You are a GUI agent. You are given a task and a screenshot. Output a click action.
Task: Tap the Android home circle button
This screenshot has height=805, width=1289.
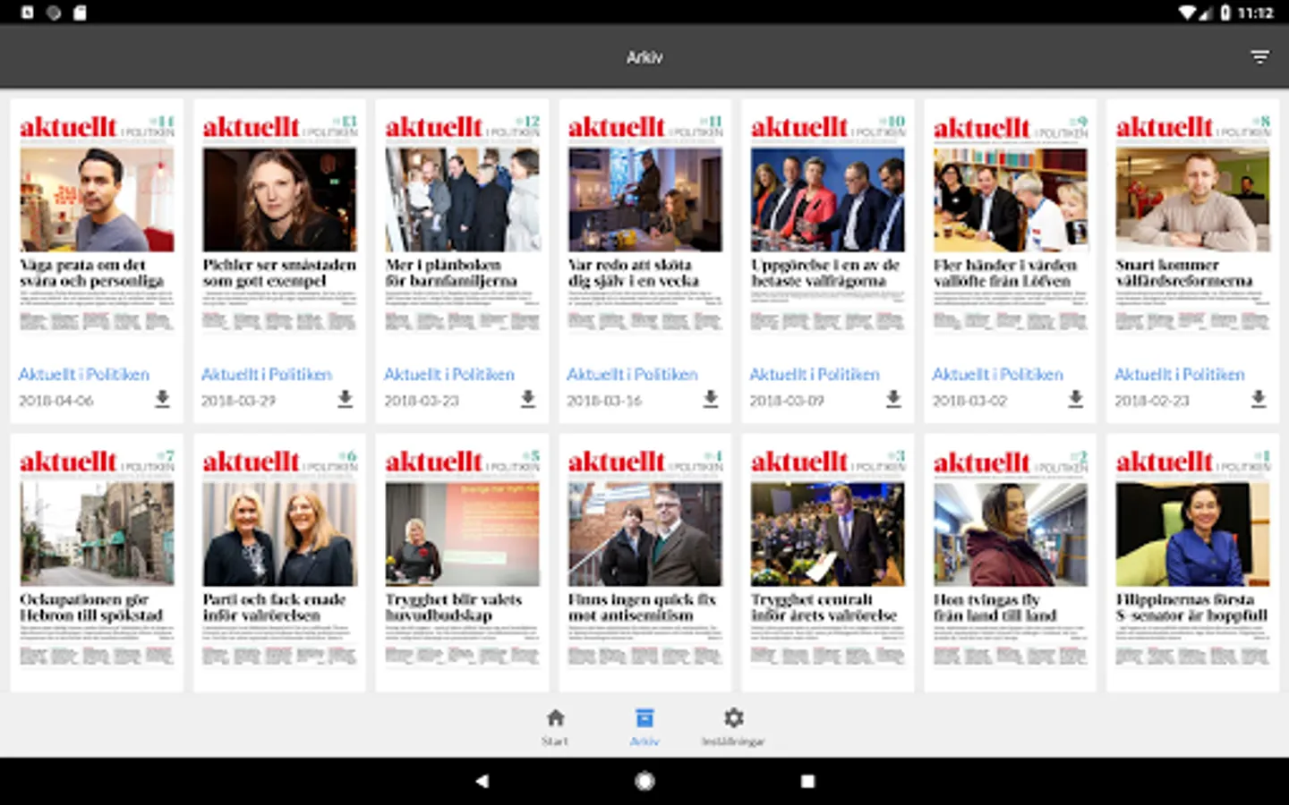pos(644,781)
